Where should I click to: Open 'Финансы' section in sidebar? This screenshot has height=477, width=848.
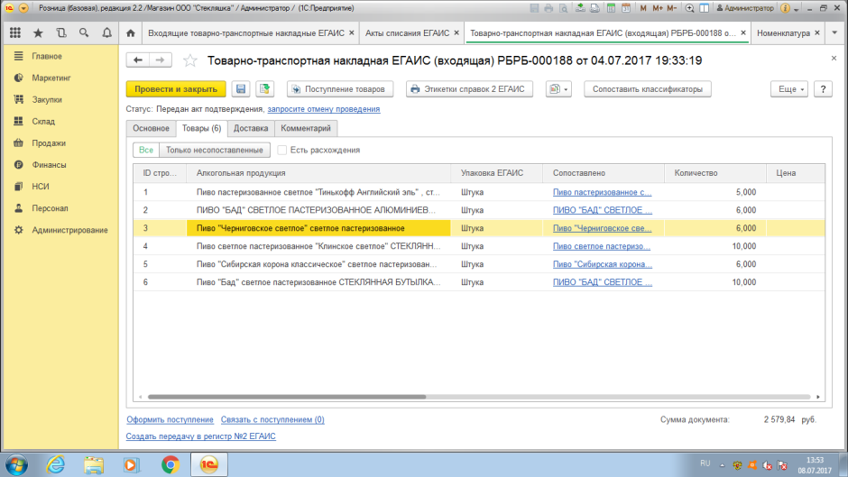49,164
